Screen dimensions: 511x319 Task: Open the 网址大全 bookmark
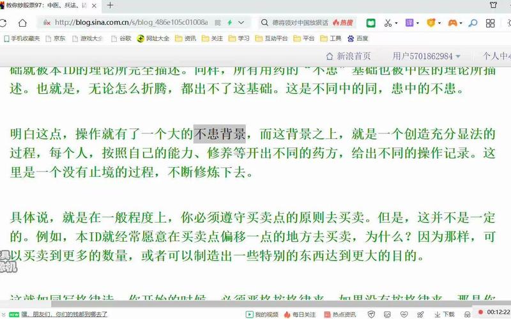coord(153,38)
